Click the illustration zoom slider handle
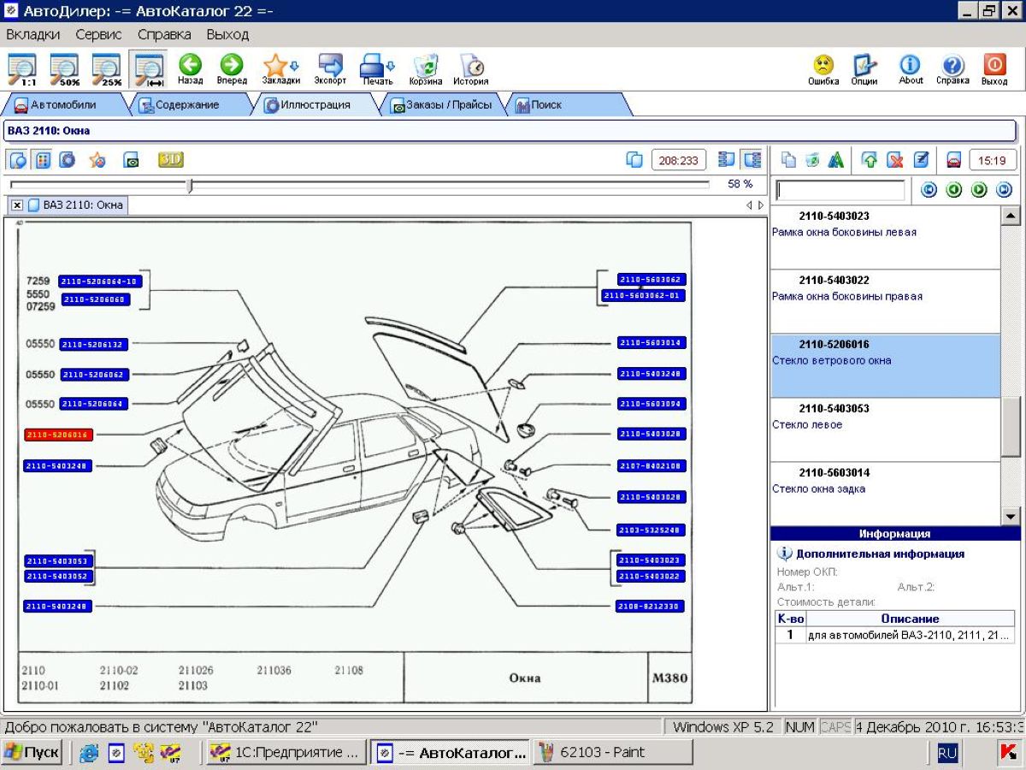 (191, 185)
